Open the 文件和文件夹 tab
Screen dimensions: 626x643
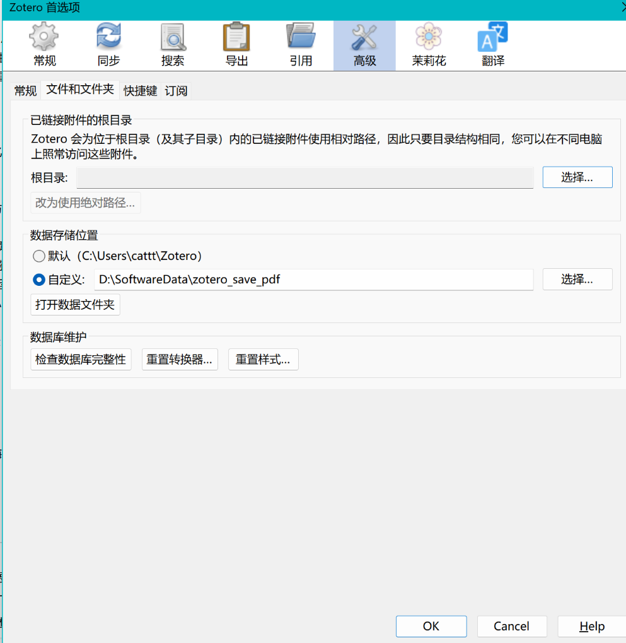(80, 90)
